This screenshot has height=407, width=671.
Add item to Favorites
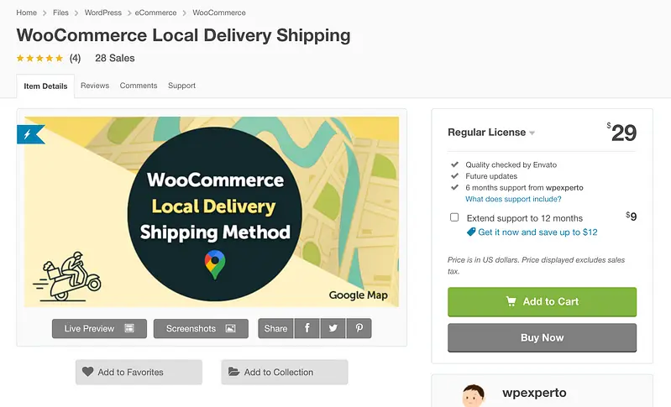click(x=139, y=372)
